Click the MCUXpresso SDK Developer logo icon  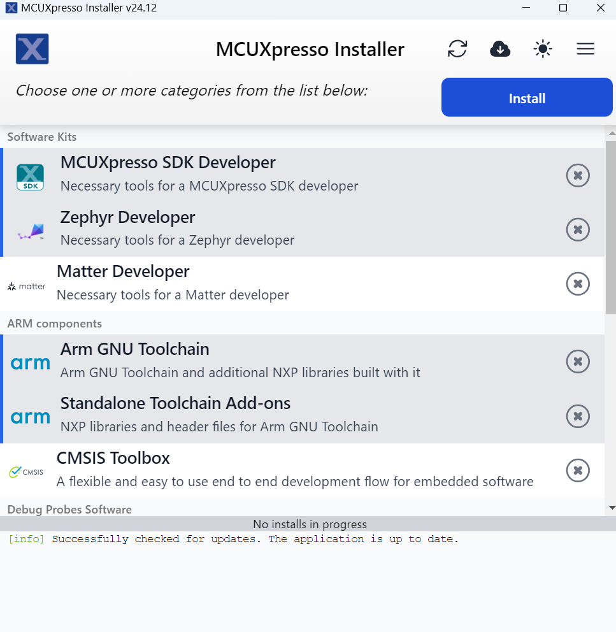click(x=30, y=177)
